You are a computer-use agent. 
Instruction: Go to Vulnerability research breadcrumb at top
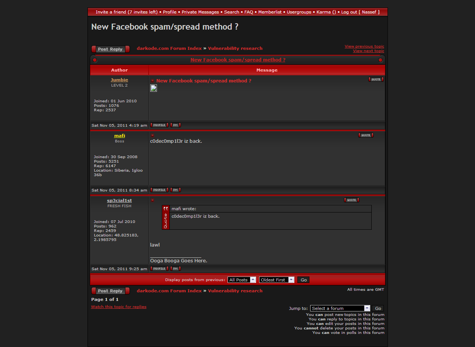tap(235, 48)
